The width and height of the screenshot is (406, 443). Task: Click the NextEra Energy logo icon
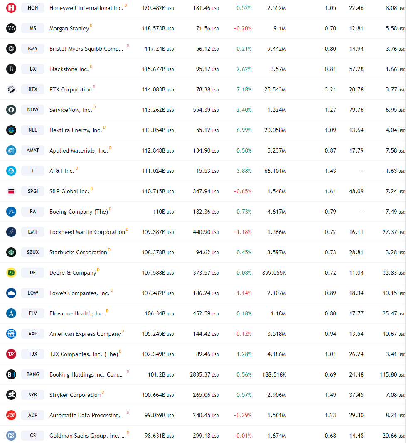tap(11, 130)
